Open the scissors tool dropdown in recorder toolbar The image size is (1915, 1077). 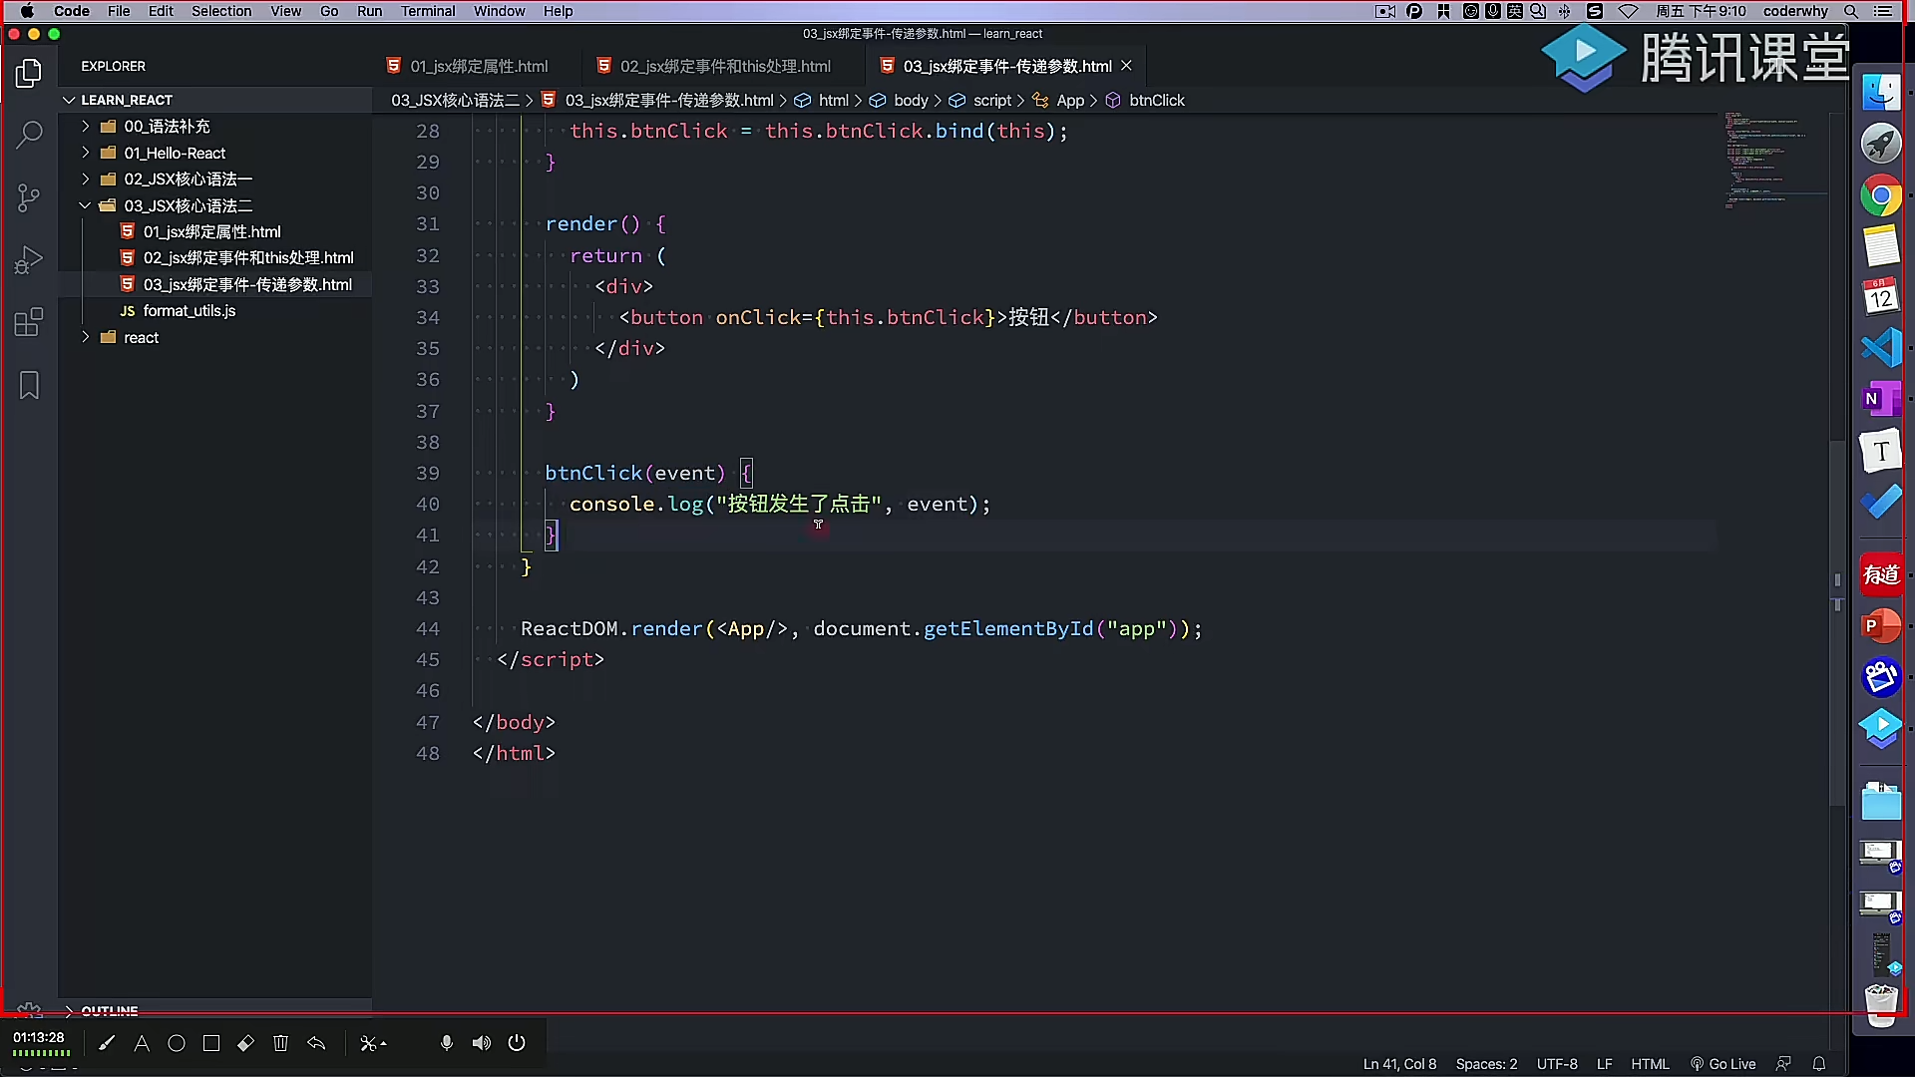tap(373, 1043)
